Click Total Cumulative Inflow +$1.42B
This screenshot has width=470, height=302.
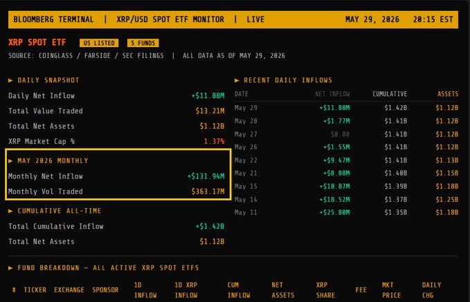(x=210, y=226)
